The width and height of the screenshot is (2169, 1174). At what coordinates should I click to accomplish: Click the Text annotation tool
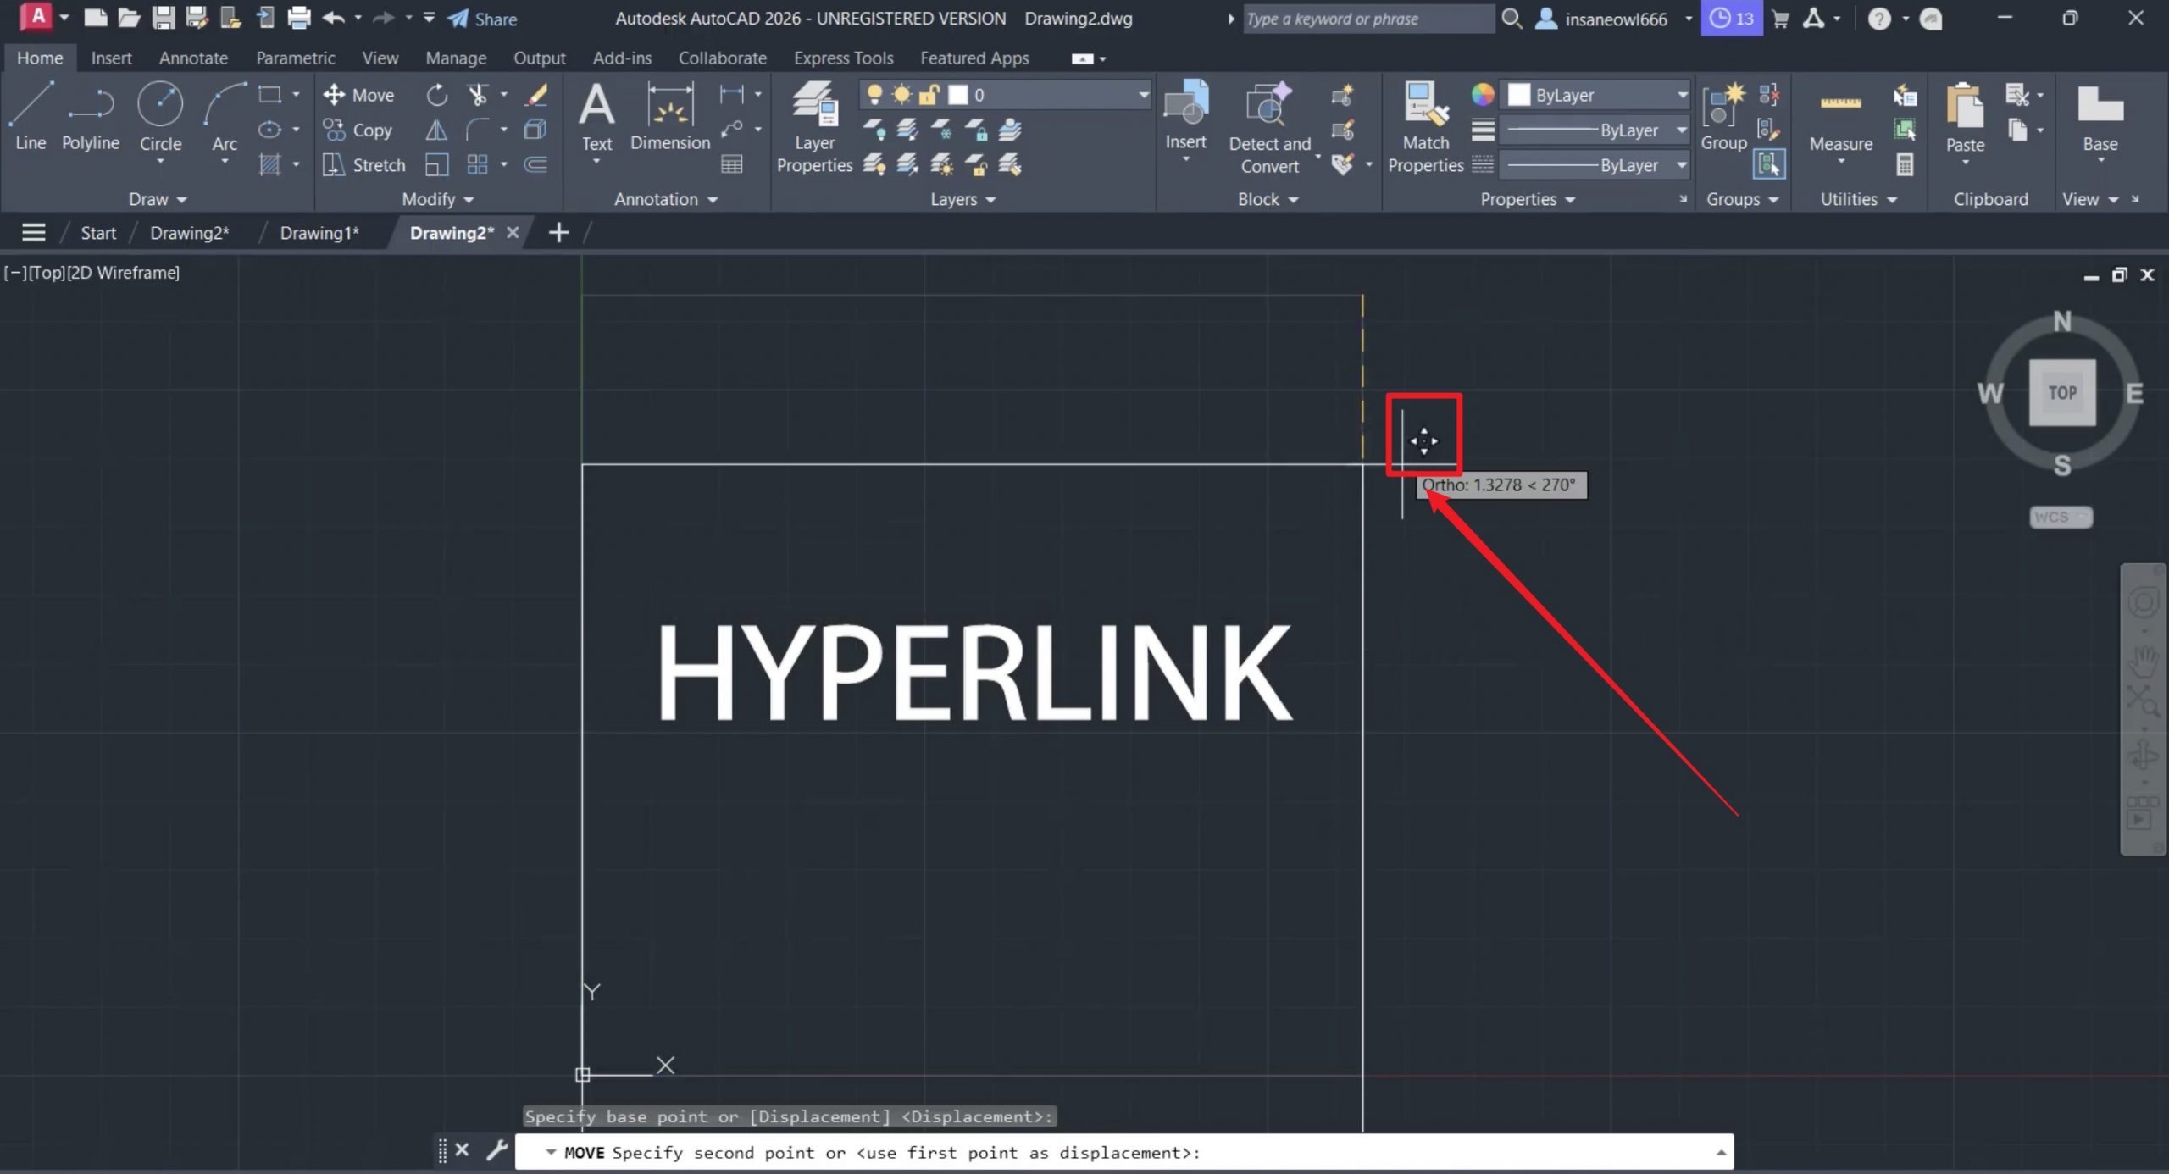click(596, 119)
